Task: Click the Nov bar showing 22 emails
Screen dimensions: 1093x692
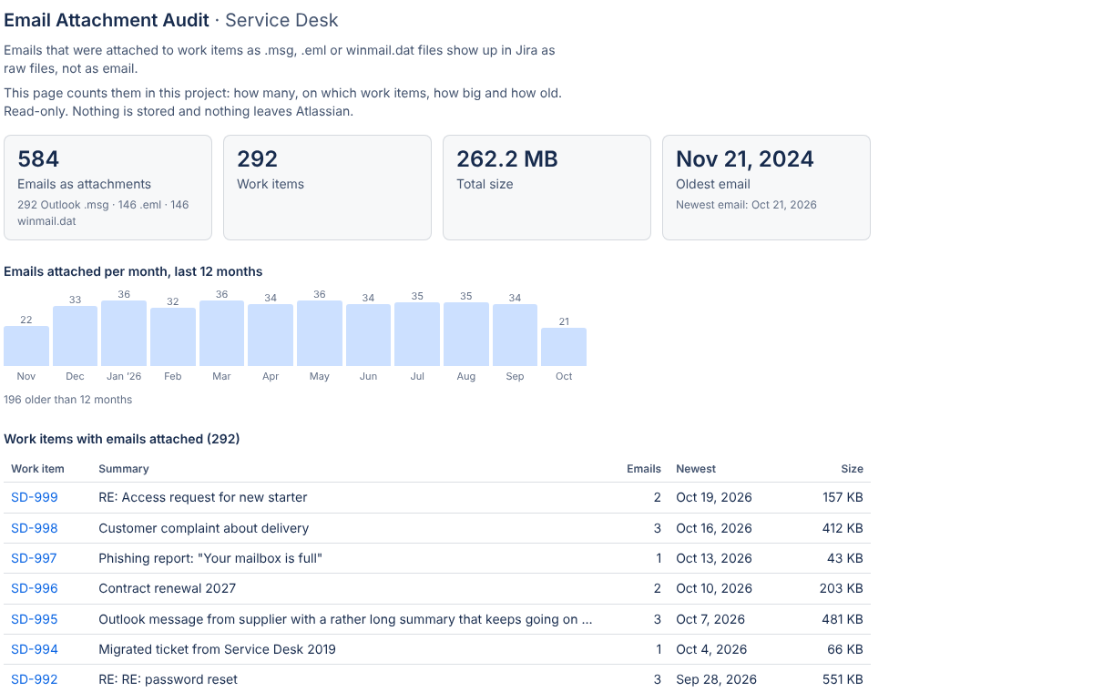Action: (x=26, y=346)
